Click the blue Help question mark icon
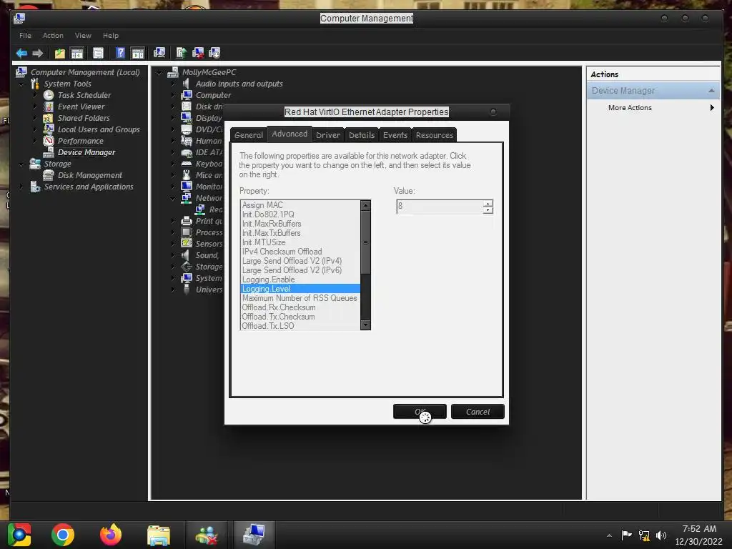 click(120, 53)
